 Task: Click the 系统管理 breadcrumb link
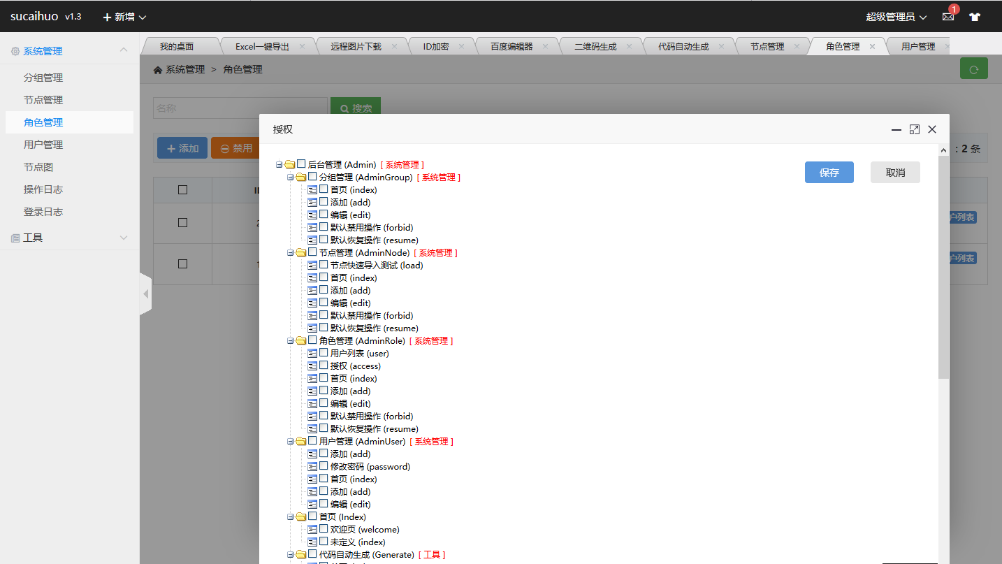tap(185, 70)
